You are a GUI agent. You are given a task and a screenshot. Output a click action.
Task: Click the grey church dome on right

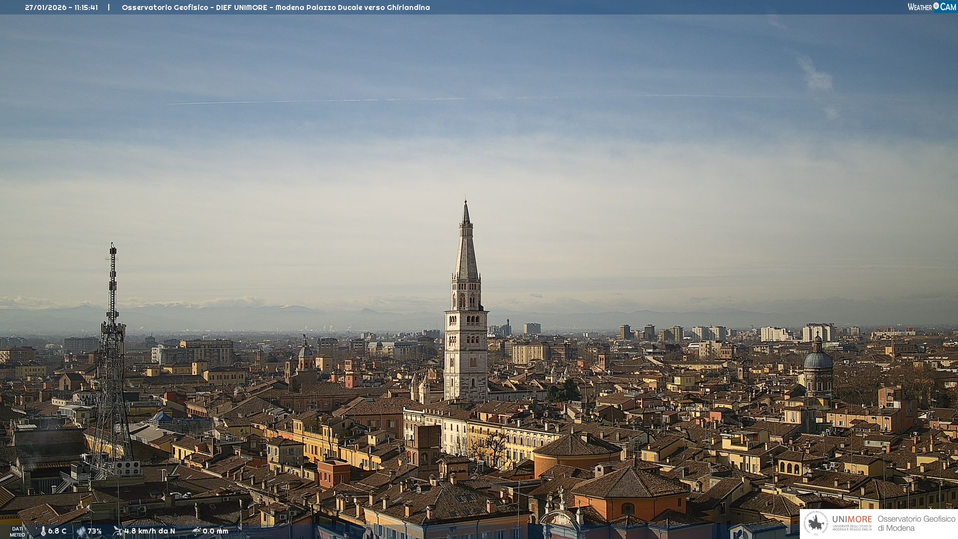pyautogui.click(x=818, y=360)
